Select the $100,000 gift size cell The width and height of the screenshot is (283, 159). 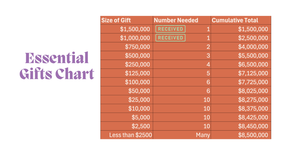tap(137, 82)
